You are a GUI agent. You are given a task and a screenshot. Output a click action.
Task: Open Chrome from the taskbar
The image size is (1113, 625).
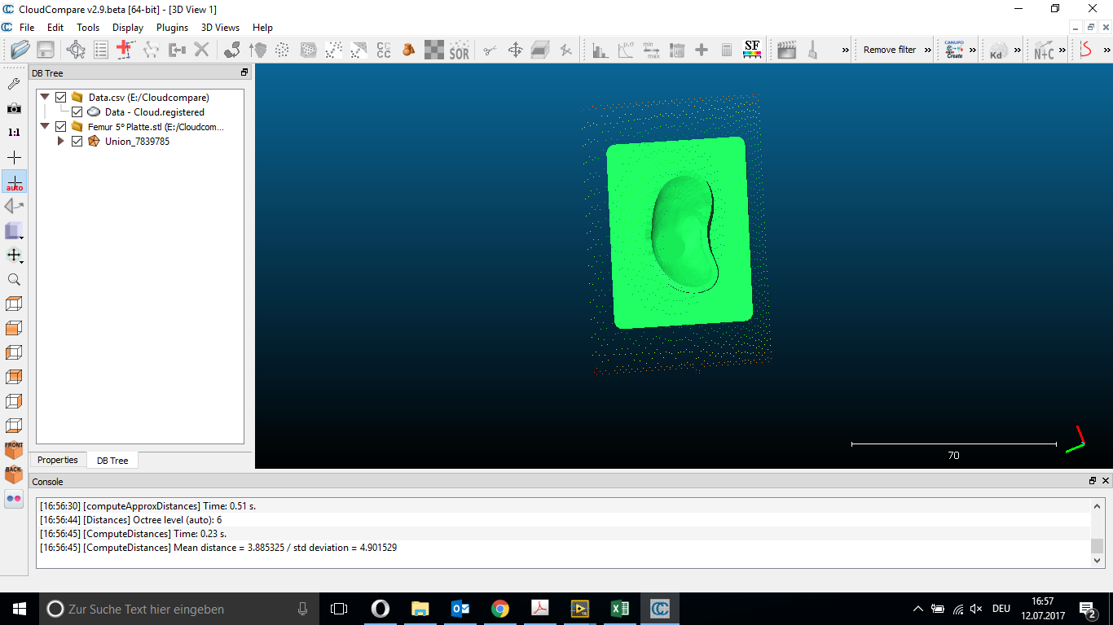point(499,609)
